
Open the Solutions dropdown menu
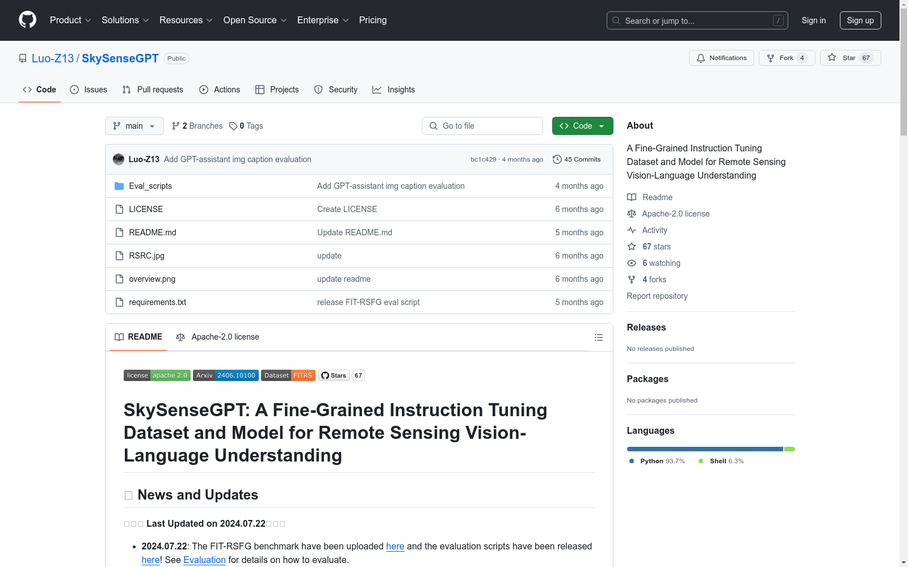coord(125,20)
